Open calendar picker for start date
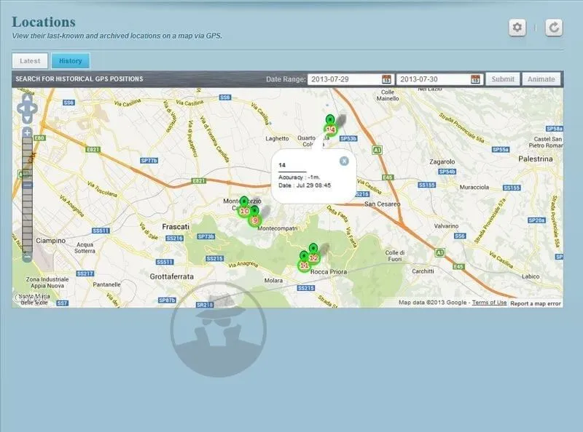Viewport: 583px width, 432px height. (386, 79)
